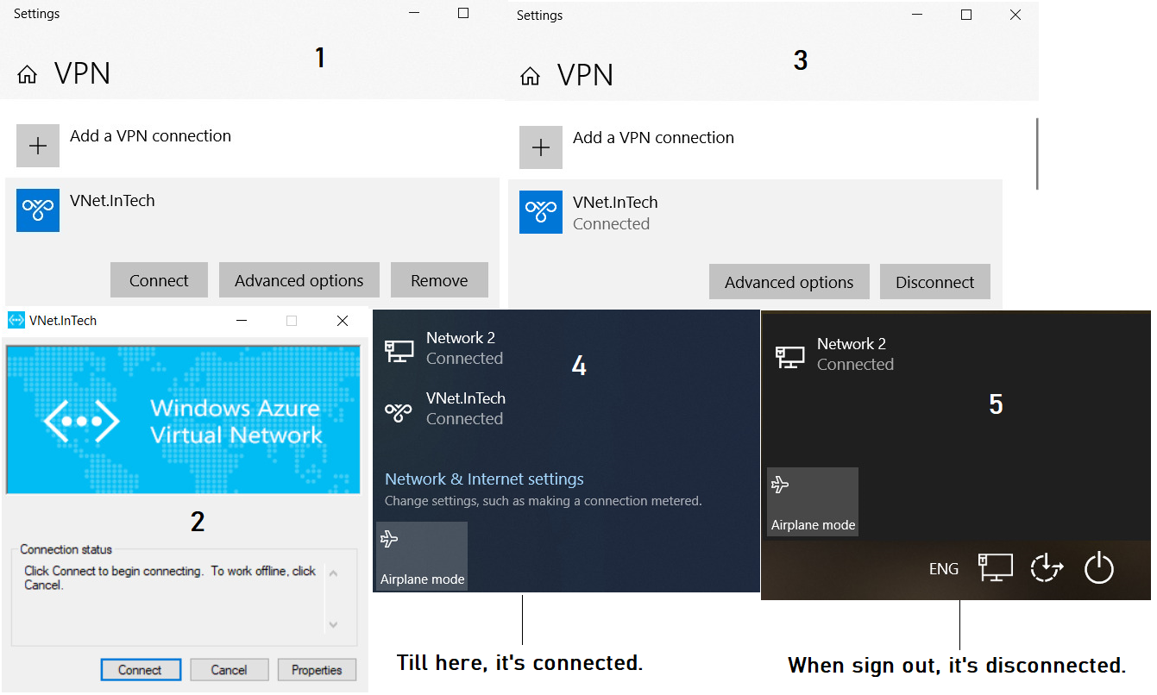Click Connect in the Windows Azure dialog
The height and width of the screenshot is (695, 1157).
(141, 669)
